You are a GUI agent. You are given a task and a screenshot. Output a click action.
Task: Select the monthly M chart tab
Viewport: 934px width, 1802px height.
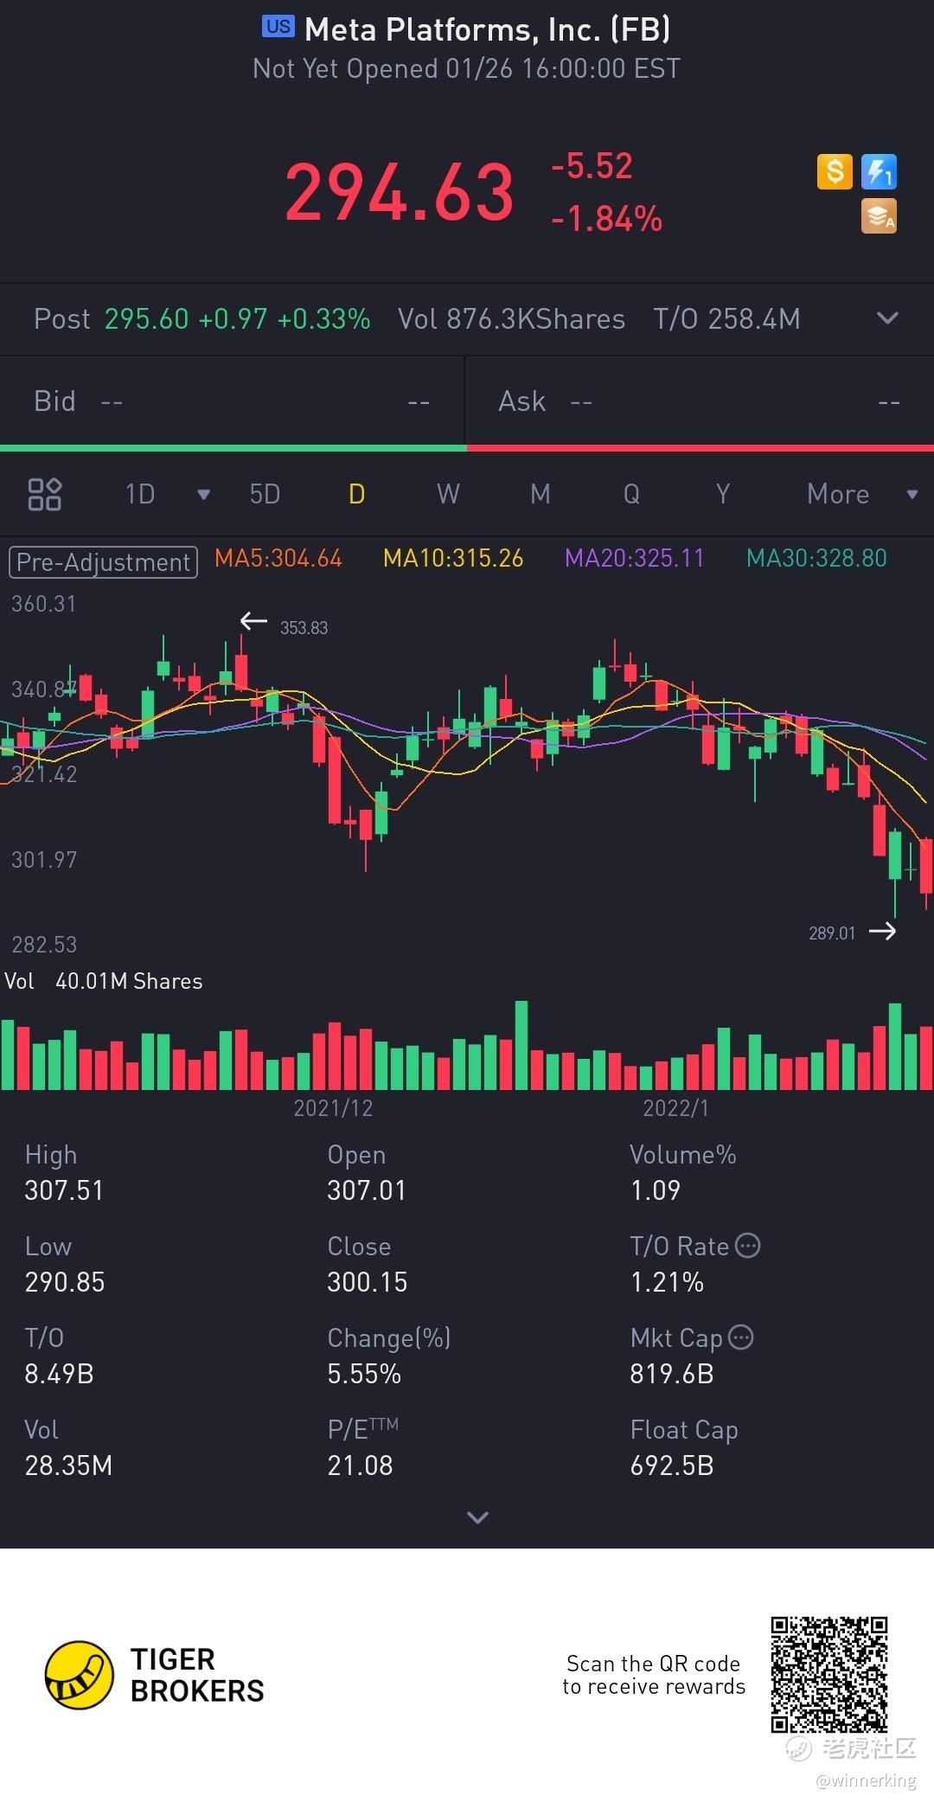click(541, 494)
